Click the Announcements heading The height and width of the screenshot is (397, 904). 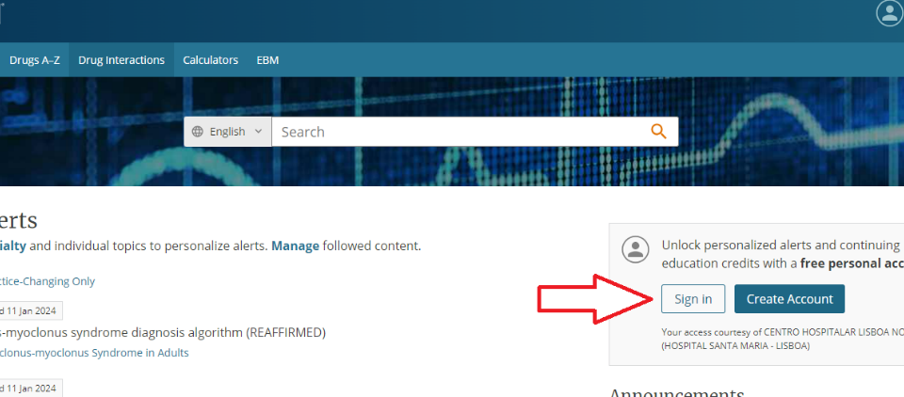[677, 391]
